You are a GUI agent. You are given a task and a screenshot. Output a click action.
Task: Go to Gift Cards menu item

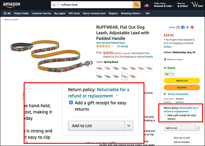[x=74, y=14]
